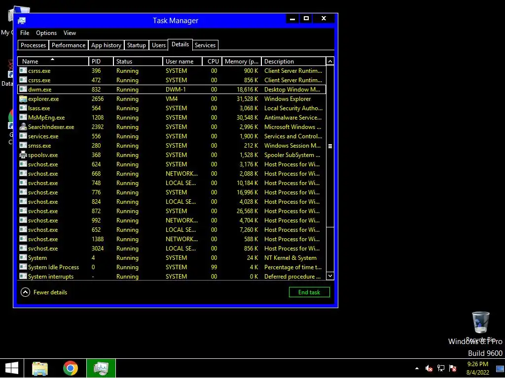Viewport: 505px width, 378px height.
Task: Sort by the Status column header
Action: click(138, 61)
